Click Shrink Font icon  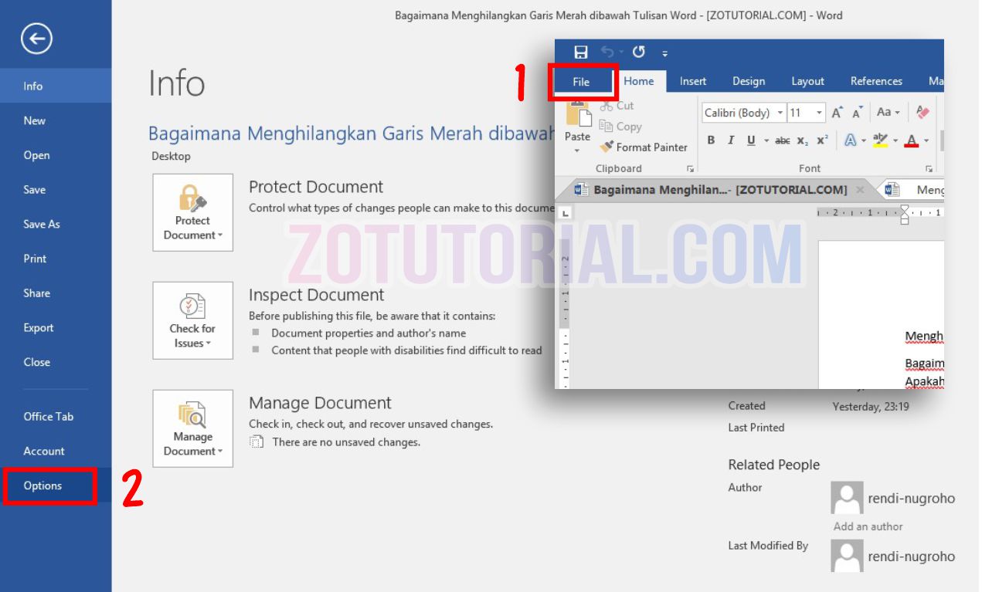[x=857, y=113]
